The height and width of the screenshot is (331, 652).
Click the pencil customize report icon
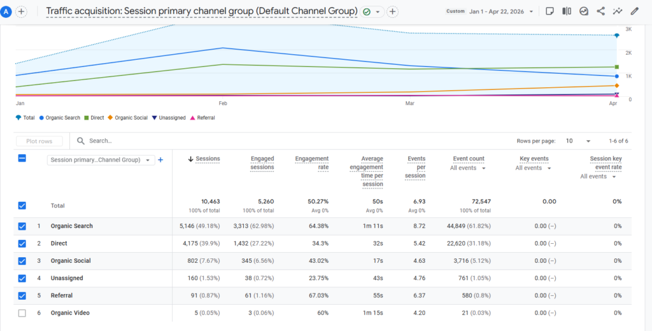(x=635, y=11)
